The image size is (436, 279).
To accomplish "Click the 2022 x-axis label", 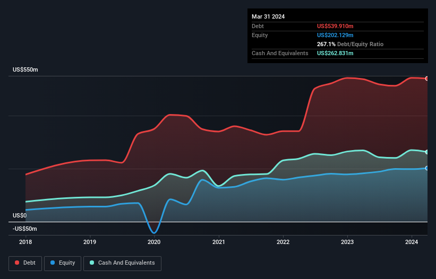I will pyautogui.click(x=283, y=242).
